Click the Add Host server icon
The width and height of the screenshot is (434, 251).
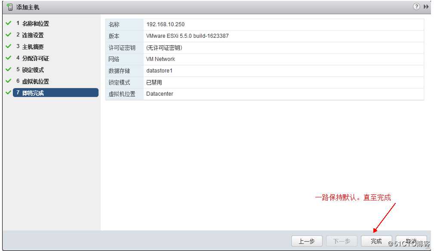pyautogui.click(x=10, y=7)
